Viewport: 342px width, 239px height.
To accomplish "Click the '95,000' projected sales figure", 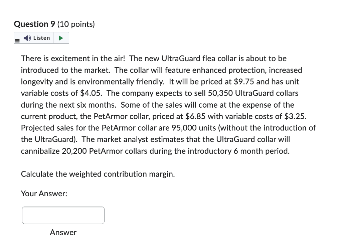I will pos(184,128).
